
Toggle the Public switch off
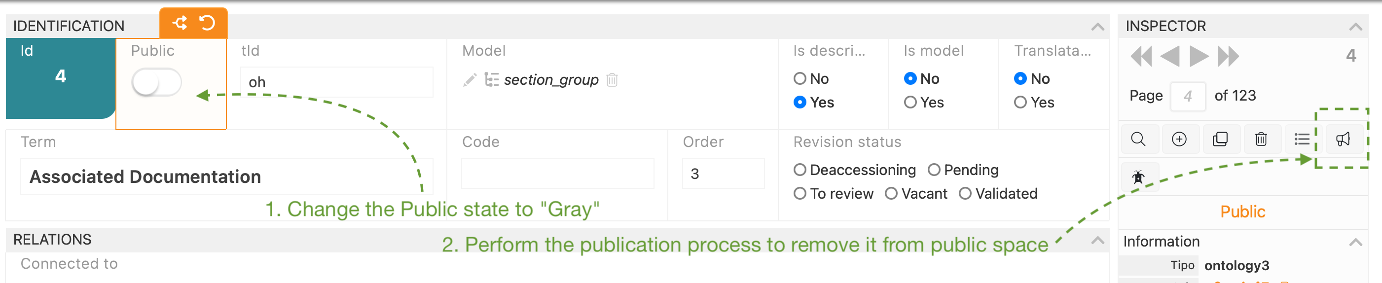point(156,82)
